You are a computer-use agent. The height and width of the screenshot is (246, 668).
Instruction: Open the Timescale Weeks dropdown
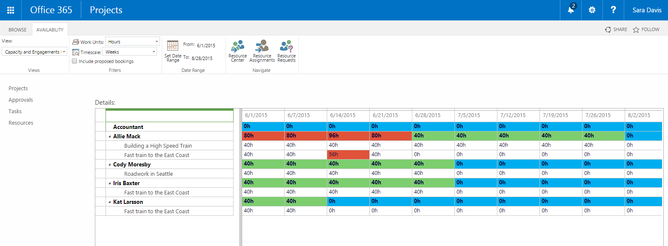point(131,52)
